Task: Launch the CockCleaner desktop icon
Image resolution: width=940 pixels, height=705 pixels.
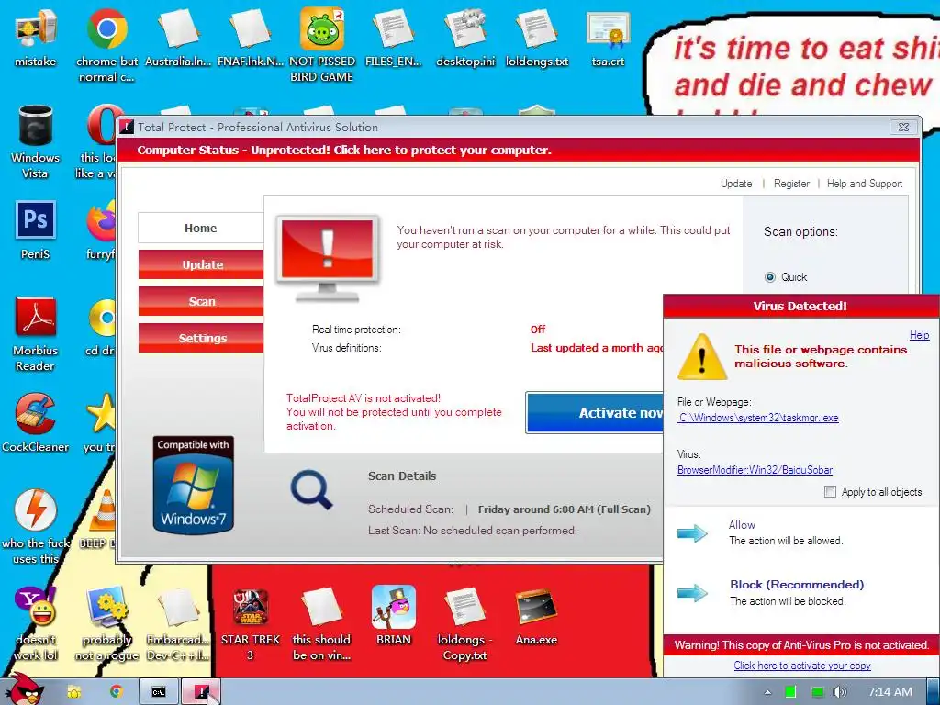Action: (x=36, y=422)
